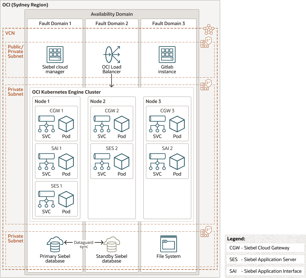
Task: Click the 'OCI (Sydney Region)' title
Action: click(x=25, y=5)
